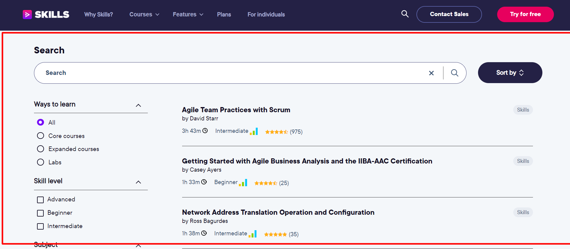Click the '(975)' review count

(296, 132)
